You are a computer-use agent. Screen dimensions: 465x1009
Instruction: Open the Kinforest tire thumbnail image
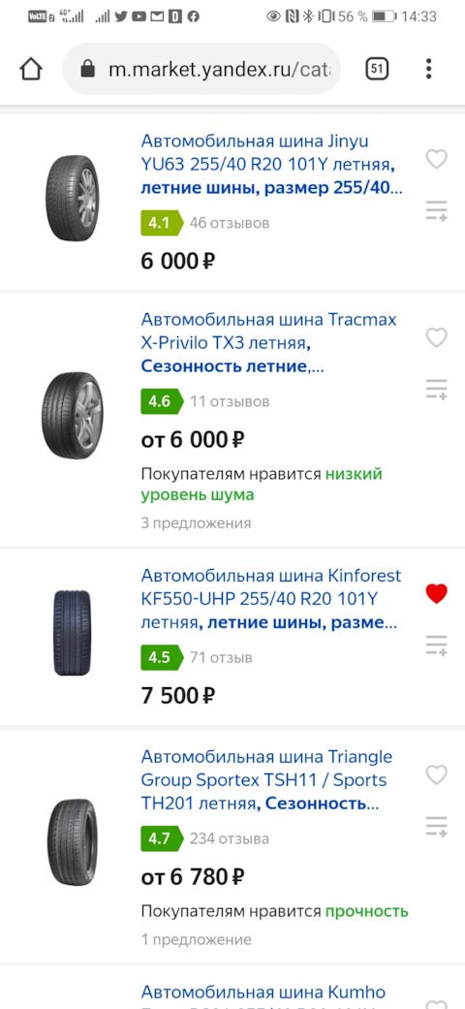[x=72, y=633]
